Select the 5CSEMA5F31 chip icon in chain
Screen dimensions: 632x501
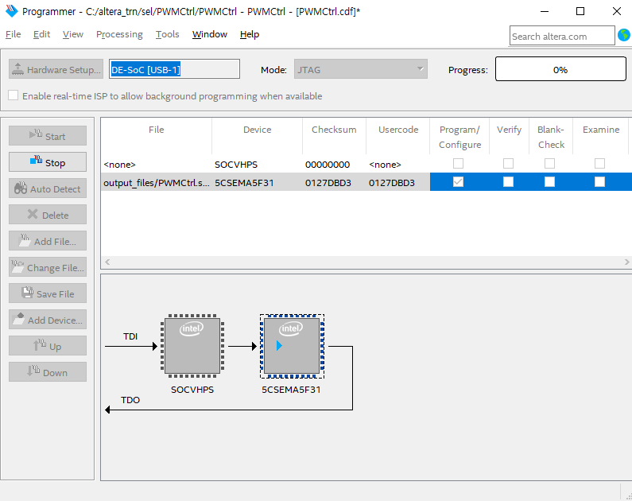292,346
